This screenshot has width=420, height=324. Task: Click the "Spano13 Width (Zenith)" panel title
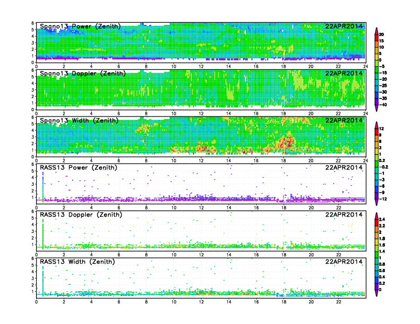click(79, 121)
